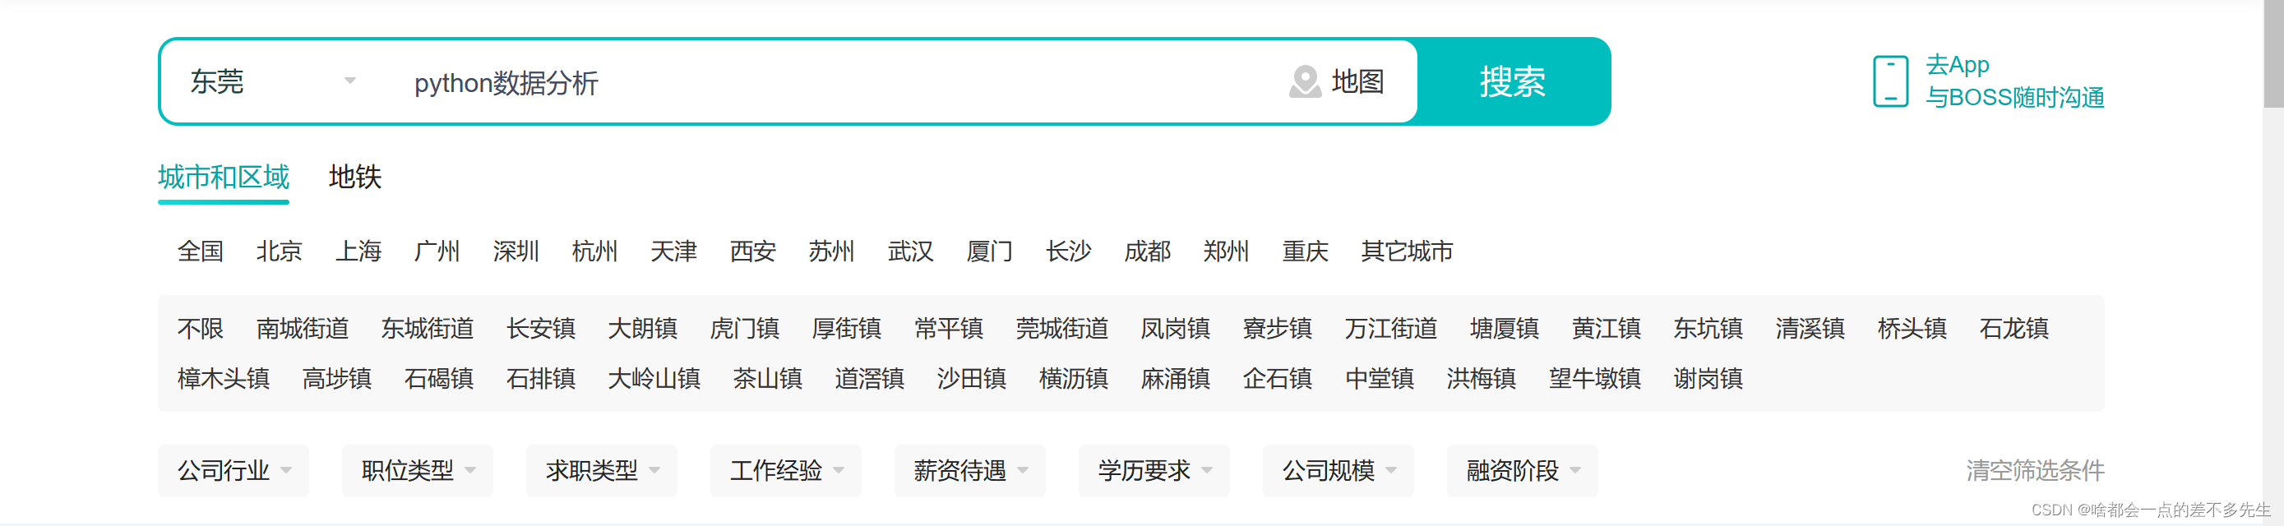Filter by district 塘厦镇
2284x526 pixels.
point(1505,328)
